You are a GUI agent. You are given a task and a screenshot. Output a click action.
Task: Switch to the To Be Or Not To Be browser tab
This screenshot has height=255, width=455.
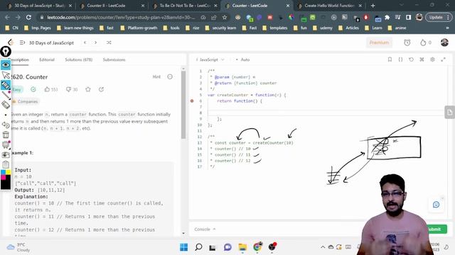[x=185, y=6]
